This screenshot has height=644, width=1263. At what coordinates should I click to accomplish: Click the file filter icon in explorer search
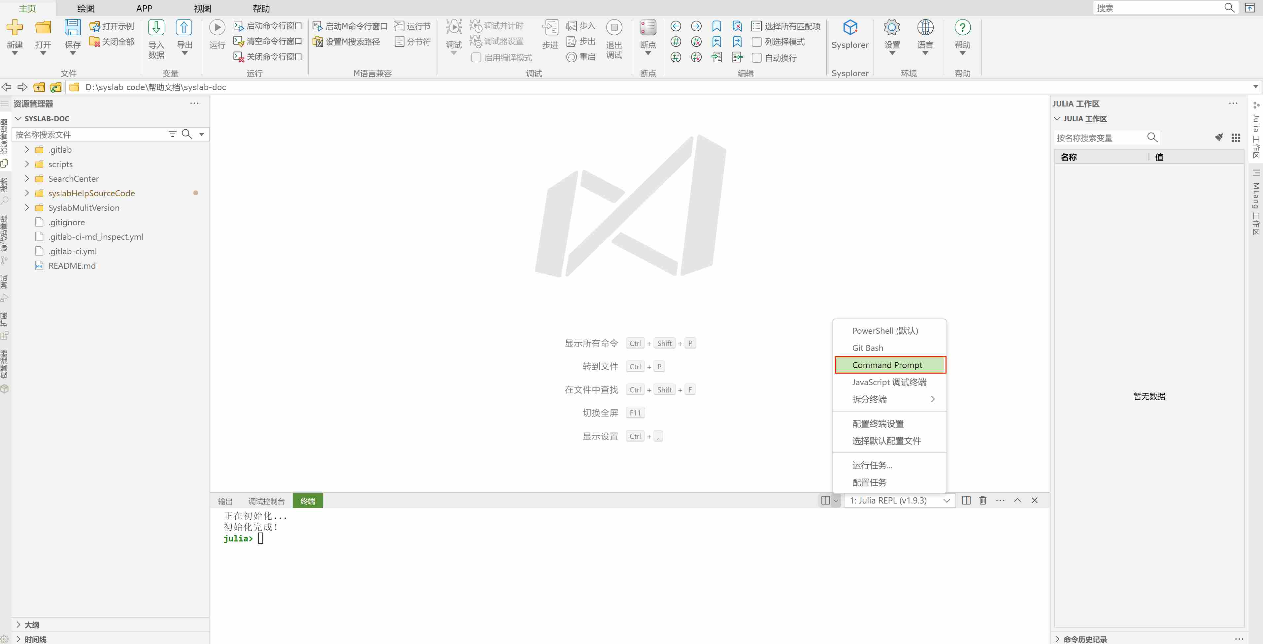click(x=172, y=134)
